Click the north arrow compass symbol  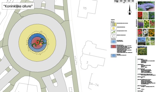tap(130, 10)
